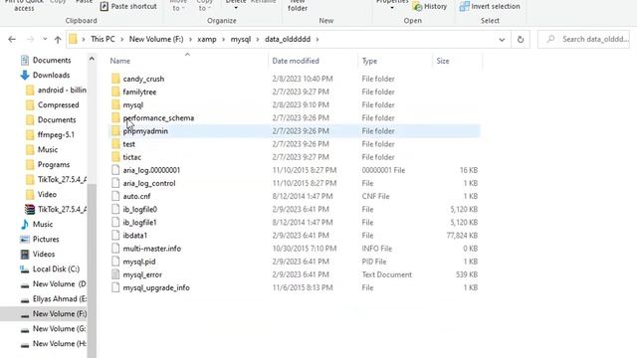Refresh the data_oldddd folder view
Viewport: 637px width, 358px height.
521,40
